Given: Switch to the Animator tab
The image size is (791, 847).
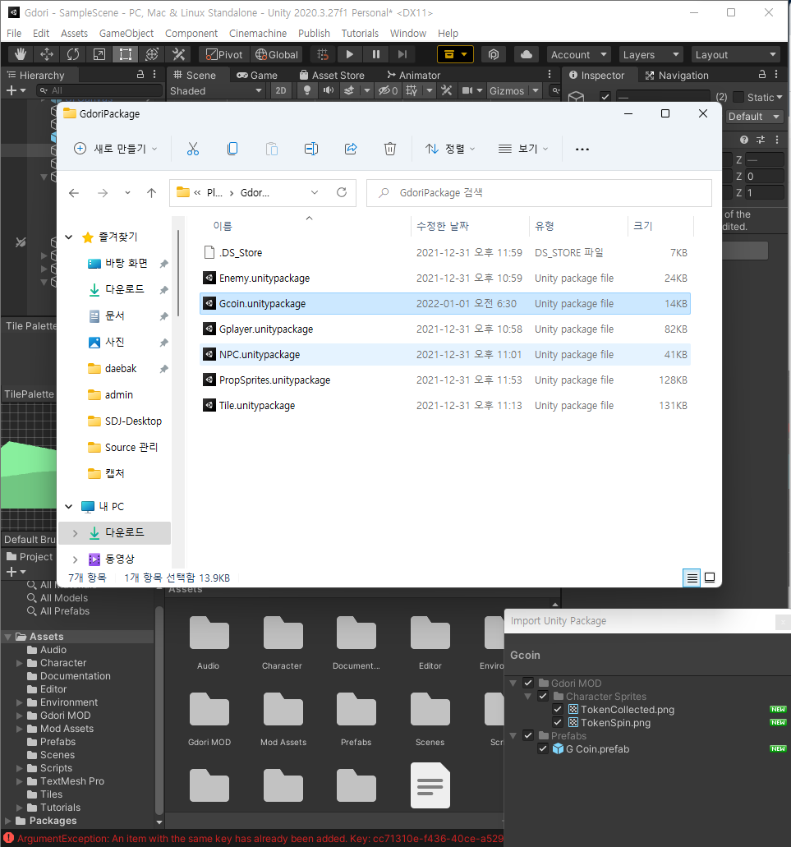Looking at the screenshot, I should tap(414, 75).
